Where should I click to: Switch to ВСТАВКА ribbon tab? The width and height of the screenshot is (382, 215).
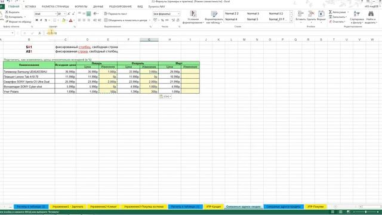tap(30, 7)
